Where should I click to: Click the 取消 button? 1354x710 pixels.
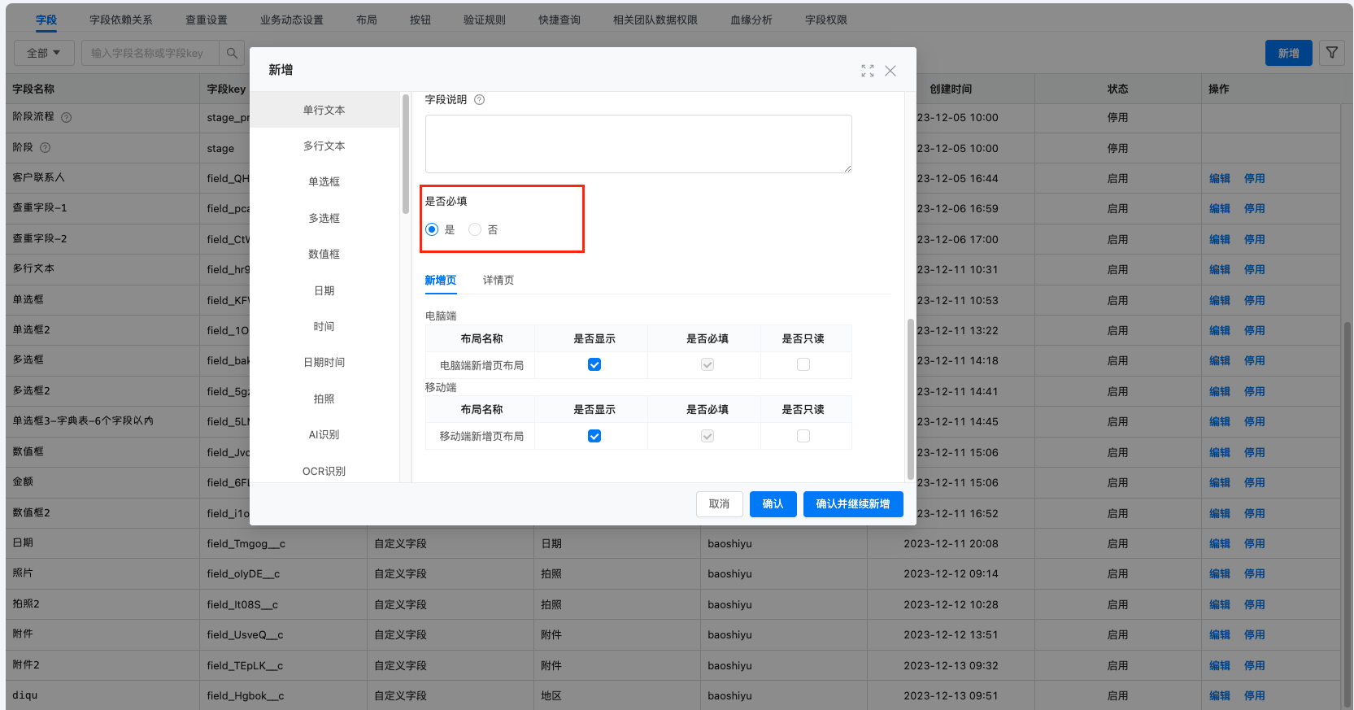pyautogui.click(x=719, y=504)
